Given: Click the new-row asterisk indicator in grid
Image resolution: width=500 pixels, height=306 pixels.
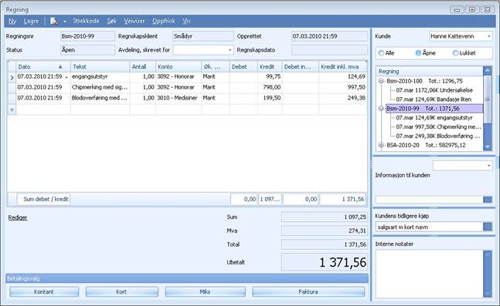Looking at the screenshot, I should (12, 109).
